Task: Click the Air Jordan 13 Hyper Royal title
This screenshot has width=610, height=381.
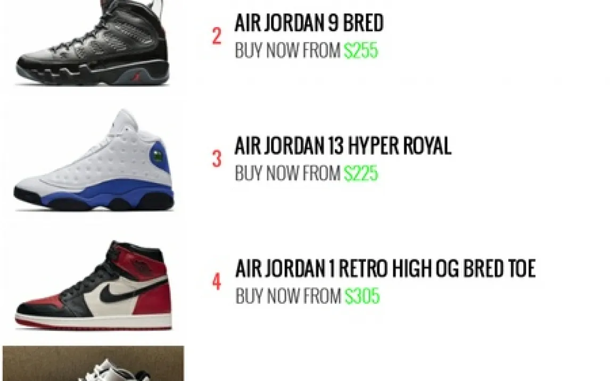Action: point(343,146)
